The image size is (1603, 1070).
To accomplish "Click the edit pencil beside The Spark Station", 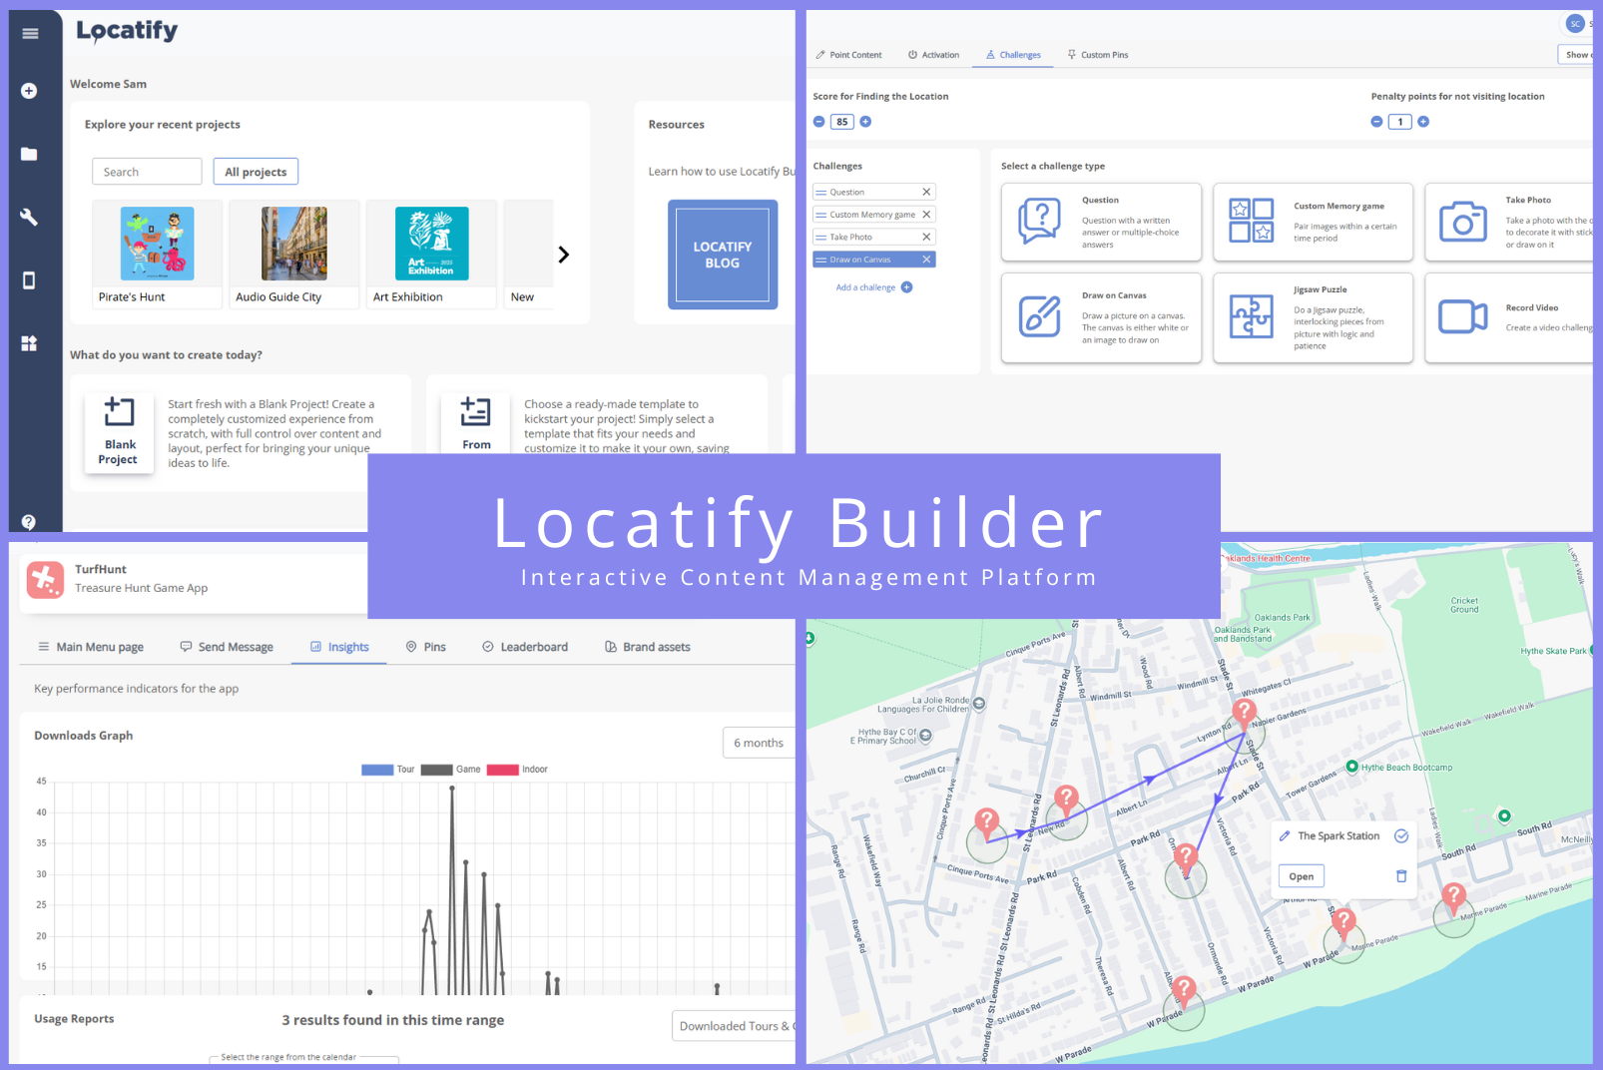I will point(1285,836).
